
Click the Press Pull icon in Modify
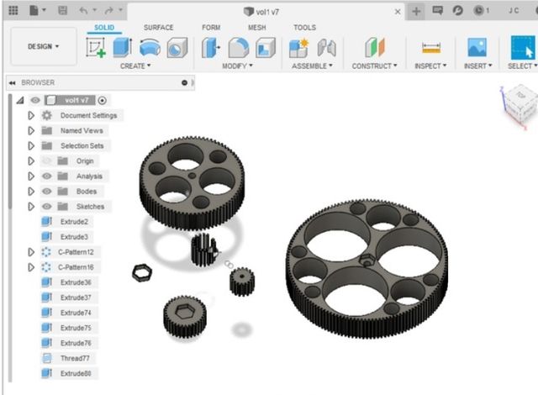click(211, 48)
